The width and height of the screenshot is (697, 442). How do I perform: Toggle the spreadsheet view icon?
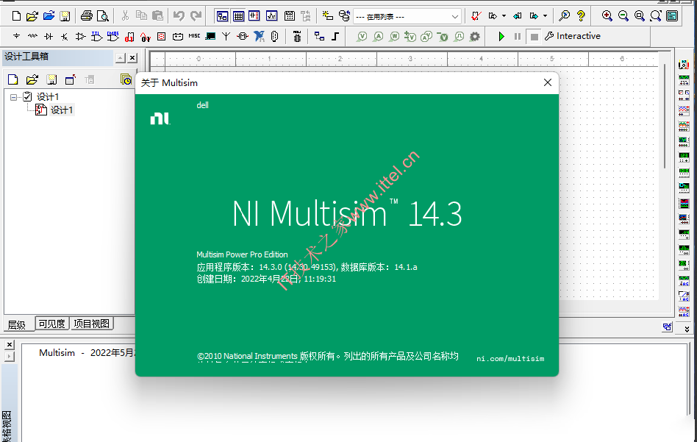[x=239, y=15]
